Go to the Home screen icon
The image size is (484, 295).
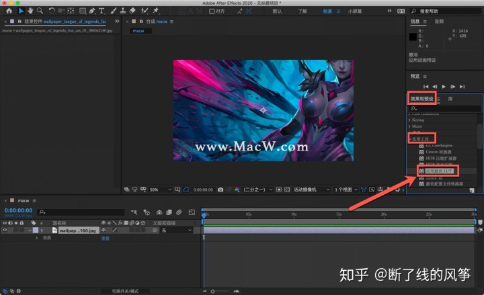[9, 11]
